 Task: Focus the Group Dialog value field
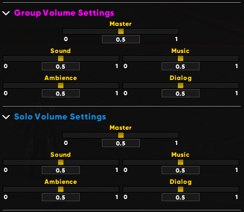(181, 94)
